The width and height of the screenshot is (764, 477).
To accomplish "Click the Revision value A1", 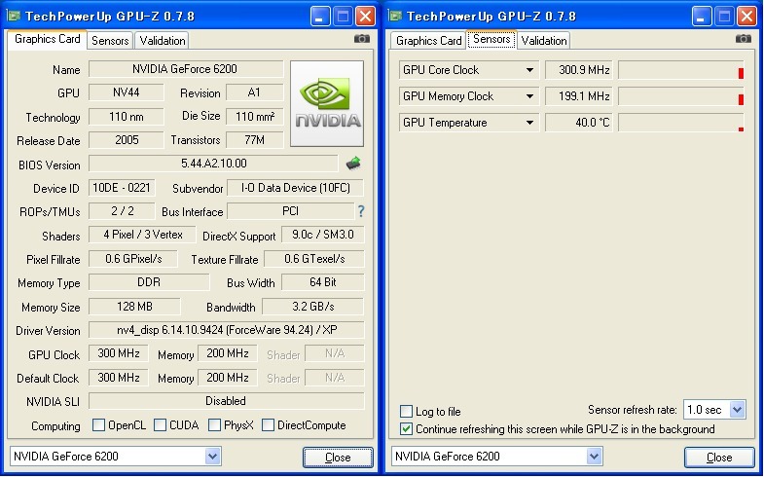I will point(255,92).
